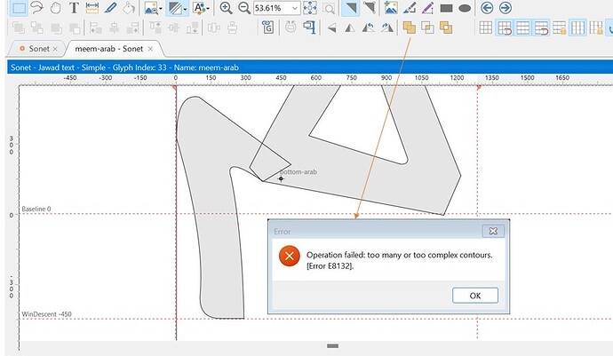The image size is (613, 356).
Task: Close the Sonet tab
Action: coord(55,49)
